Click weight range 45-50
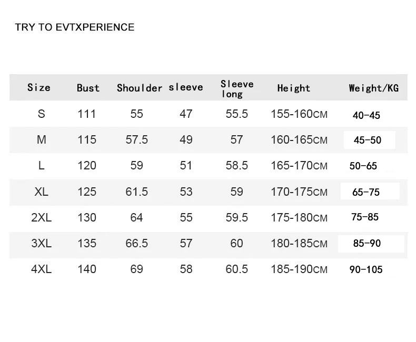 [368, 140]
